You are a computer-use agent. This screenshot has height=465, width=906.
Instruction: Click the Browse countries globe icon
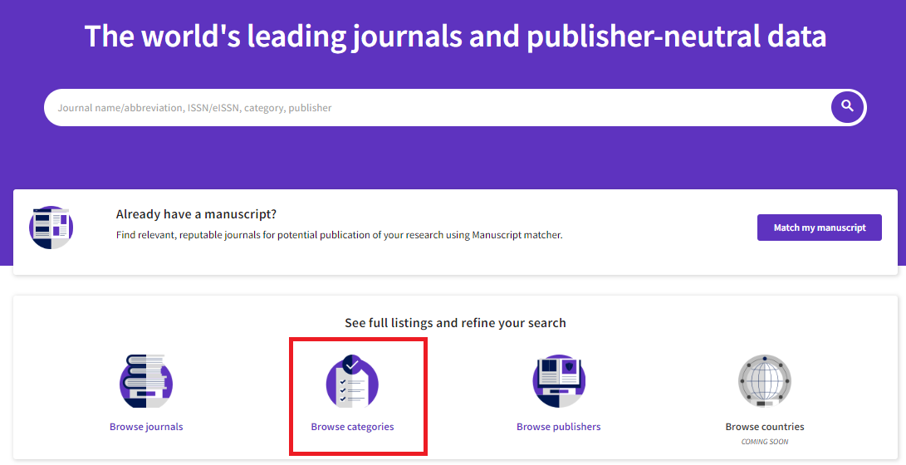pyautogui.click(x=765, y=381)
